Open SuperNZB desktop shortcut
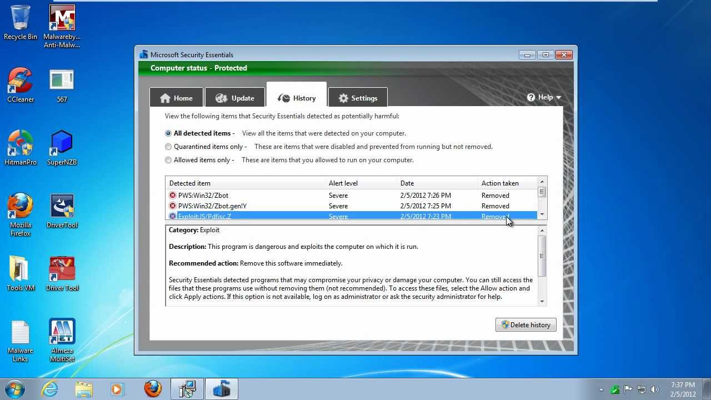Image resolution: width=711 pixels, height=400 pixels. (62, 148)
